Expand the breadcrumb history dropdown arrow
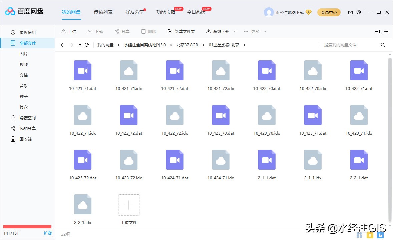Viewport: 393px width, 240px height. (79, 44)
